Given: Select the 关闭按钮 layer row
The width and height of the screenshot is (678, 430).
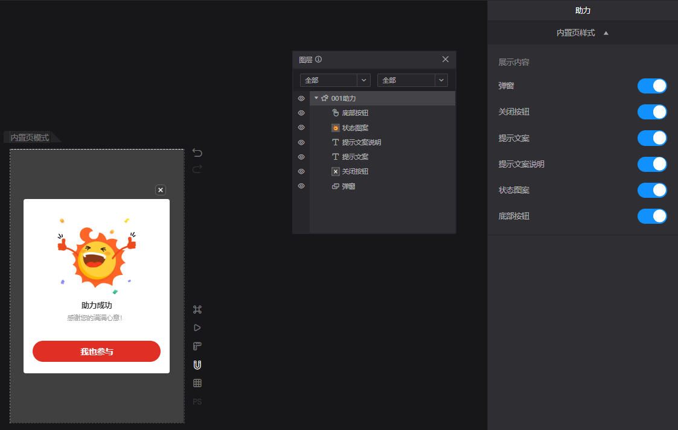Looking at the screenshot, I should 383,171.
